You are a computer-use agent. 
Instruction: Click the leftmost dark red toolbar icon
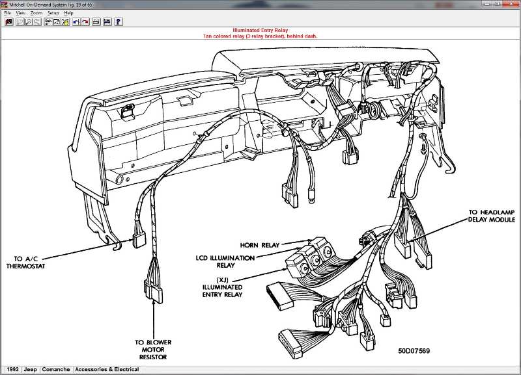pyautogui.click(x=8, y=21)
